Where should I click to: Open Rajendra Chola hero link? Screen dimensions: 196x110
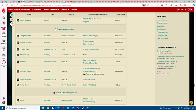(x=25, y=71)
